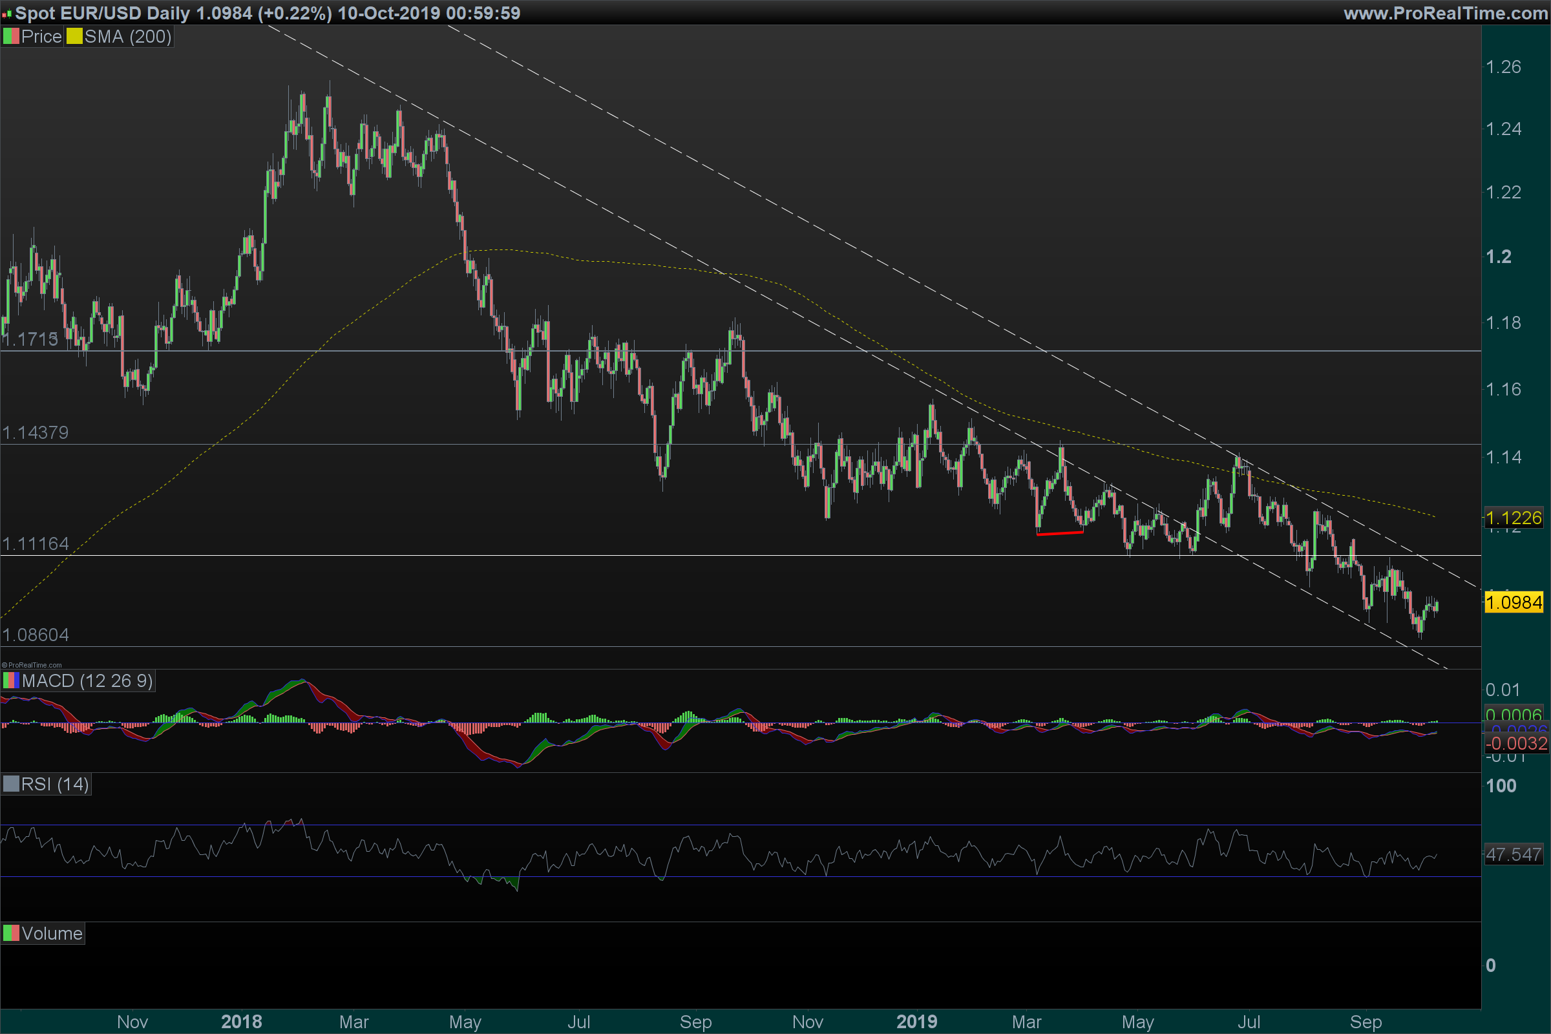This screenshot has height=1034, width=1551.
Task: Select the MACD (12 26 9) label
Action: tap(87, 681)
